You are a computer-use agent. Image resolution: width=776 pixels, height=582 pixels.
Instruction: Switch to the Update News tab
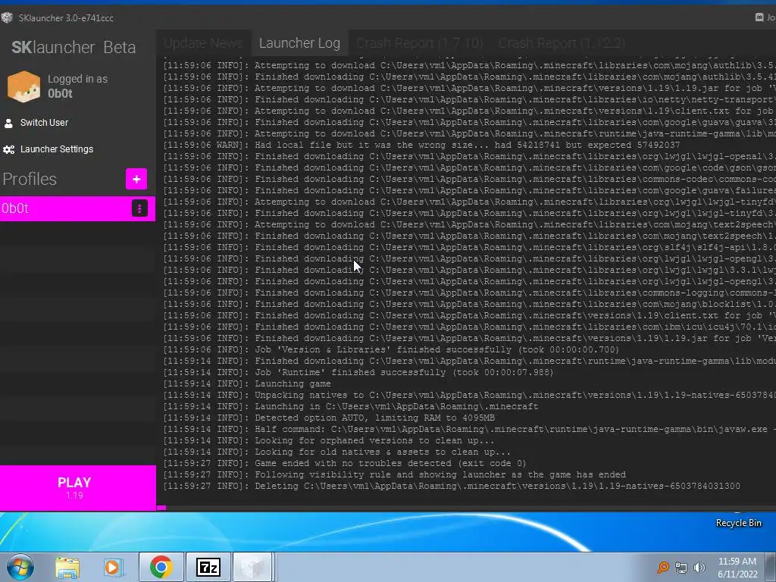203,43
